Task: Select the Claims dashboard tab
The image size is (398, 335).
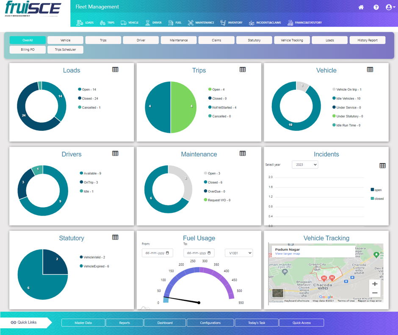Action: pos(216,40)
